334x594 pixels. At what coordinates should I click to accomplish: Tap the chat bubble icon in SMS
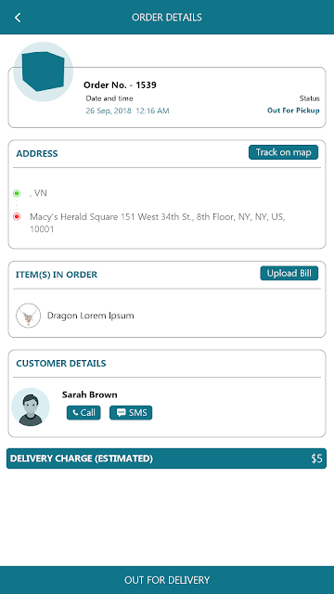coord(122,412)
